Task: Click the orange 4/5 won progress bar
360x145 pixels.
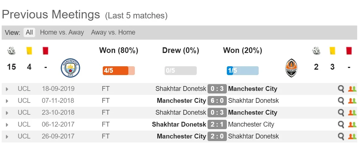Action: point(118,71)
